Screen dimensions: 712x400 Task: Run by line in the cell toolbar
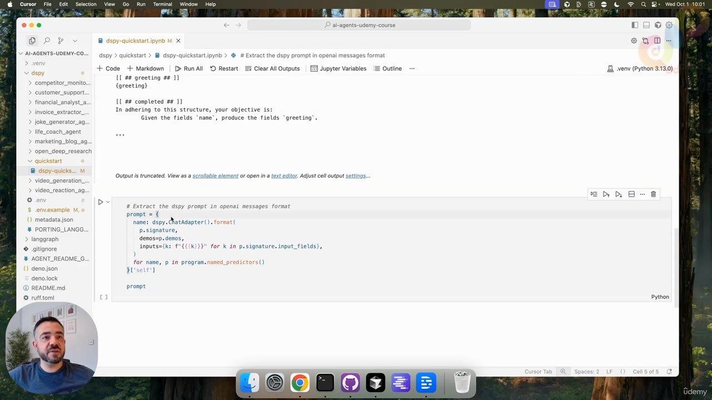594,194
